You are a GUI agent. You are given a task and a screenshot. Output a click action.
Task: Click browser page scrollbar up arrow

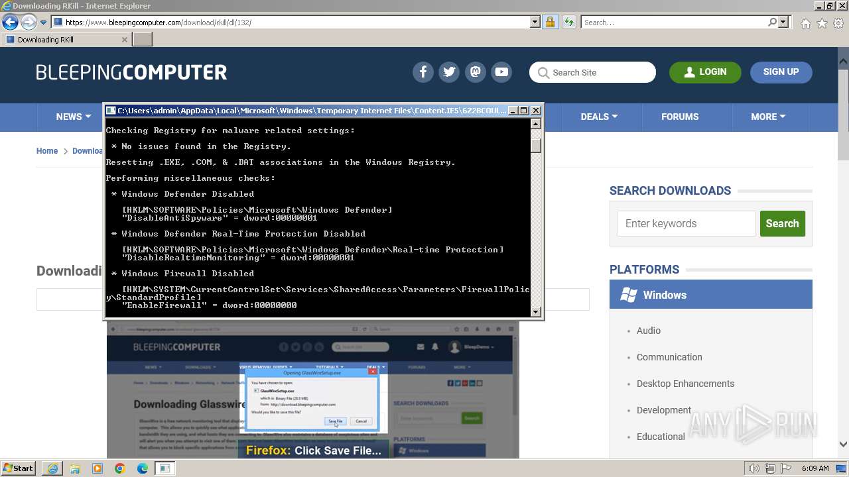pos(843,61)
